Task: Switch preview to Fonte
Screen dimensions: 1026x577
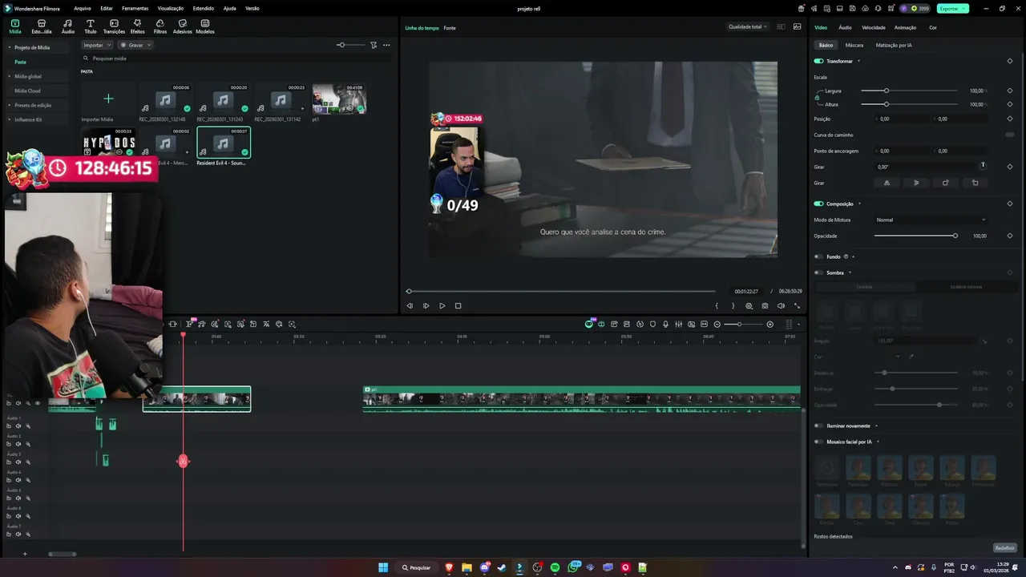Action: coord(450,28)
